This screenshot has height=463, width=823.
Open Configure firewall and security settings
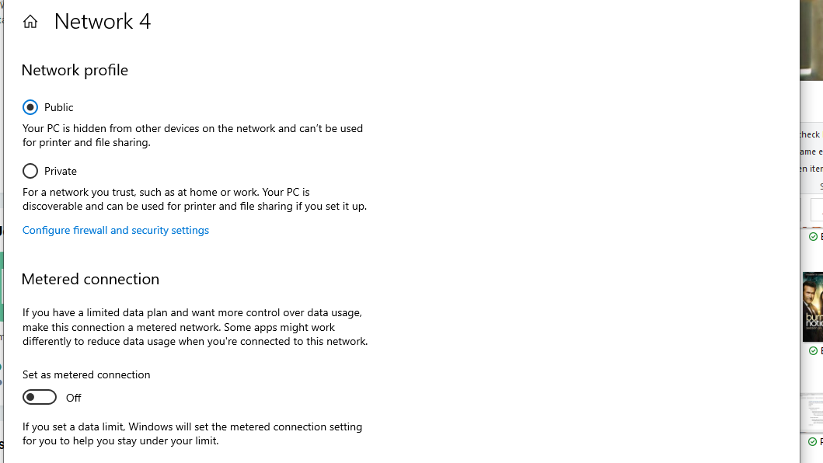(x=116, y=230)
